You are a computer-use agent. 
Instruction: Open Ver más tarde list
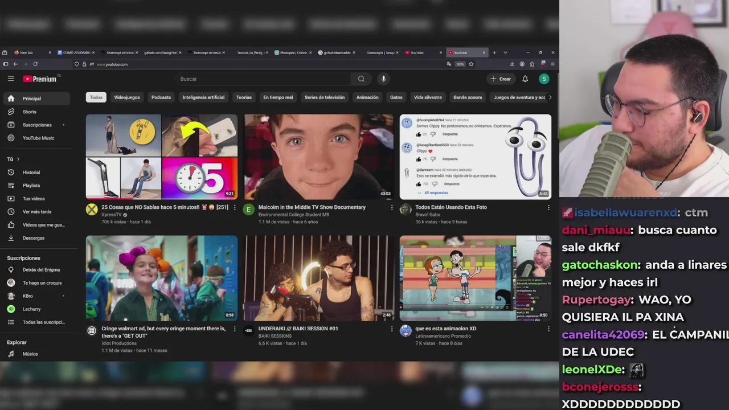[x=36, y=212]
